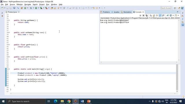185x104 pixels.
Task: Collapse the getName method fold marker
Action: [x=9, y=20]
